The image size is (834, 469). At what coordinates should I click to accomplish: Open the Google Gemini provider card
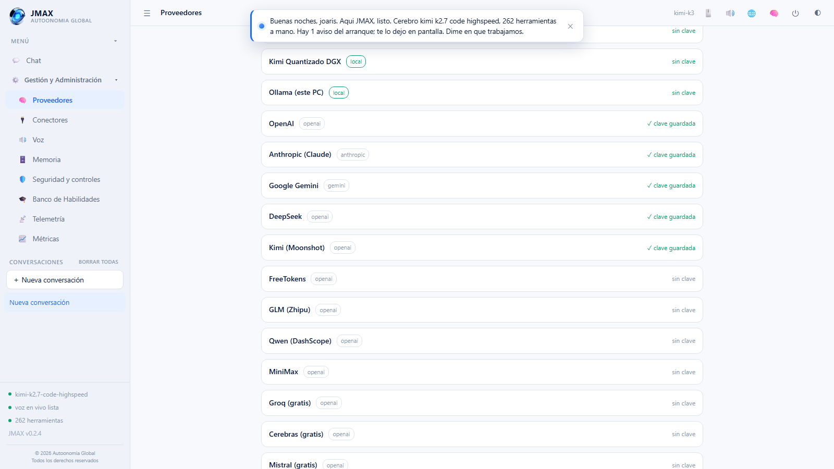[482, 186]
